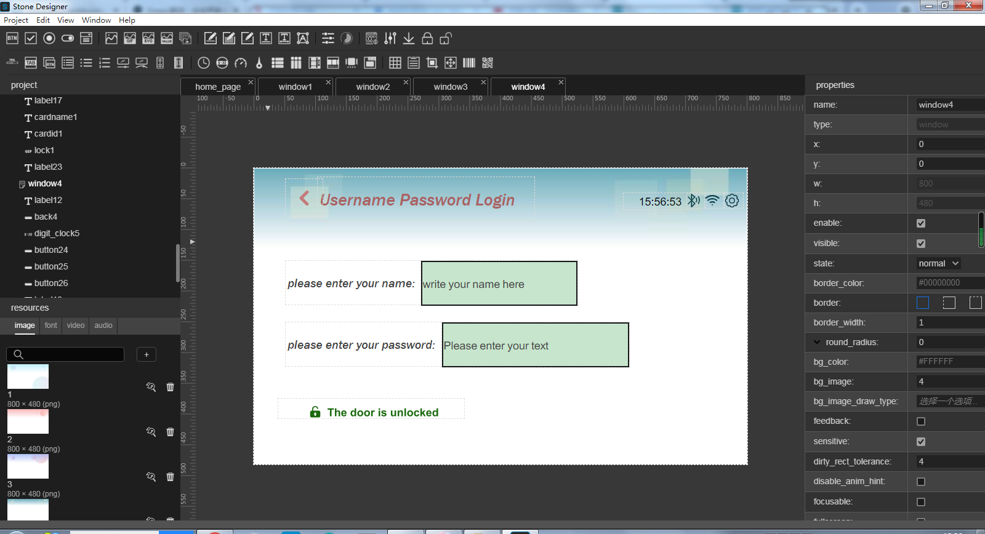Click the bg_color field showing #FFFFFF
This screenshot has height=534, width=985.
948,362
